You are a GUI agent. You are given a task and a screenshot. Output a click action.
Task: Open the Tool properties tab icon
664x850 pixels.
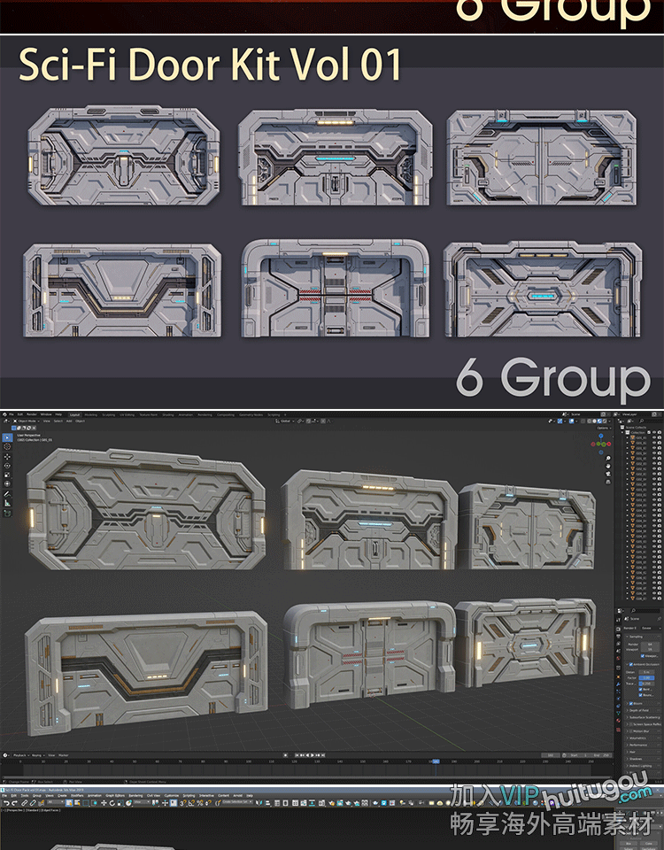[x=619, y=620]
